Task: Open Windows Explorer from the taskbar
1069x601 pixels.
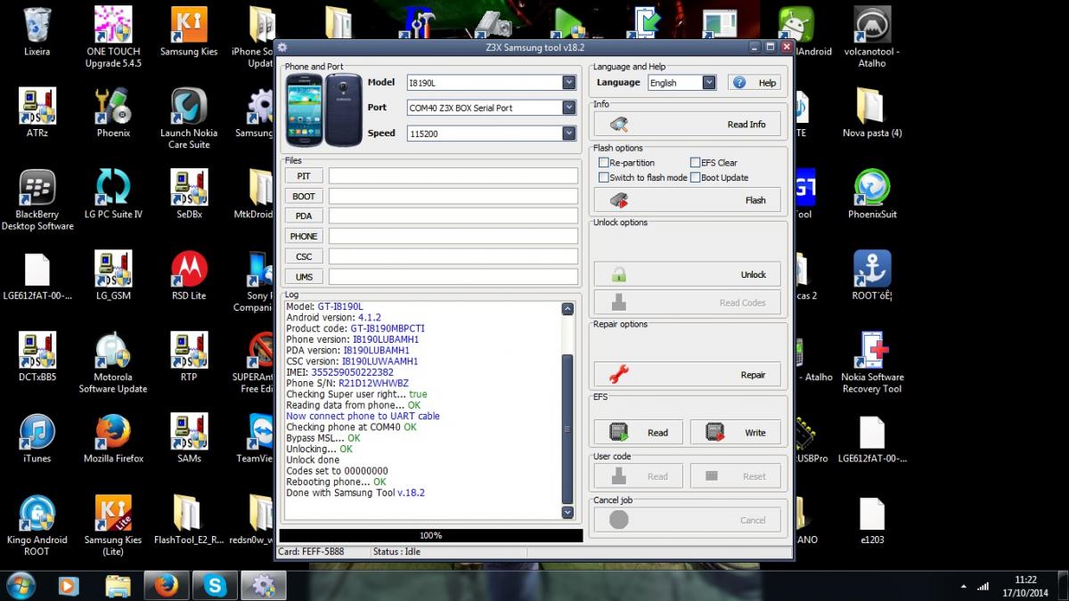Action: [x=118, y=585]
